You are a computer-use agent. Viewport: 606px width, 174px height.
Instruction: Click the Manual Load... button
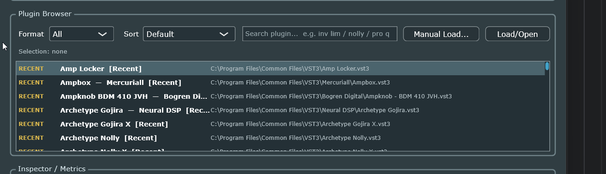pyautogui.click(x=441, y=34)
